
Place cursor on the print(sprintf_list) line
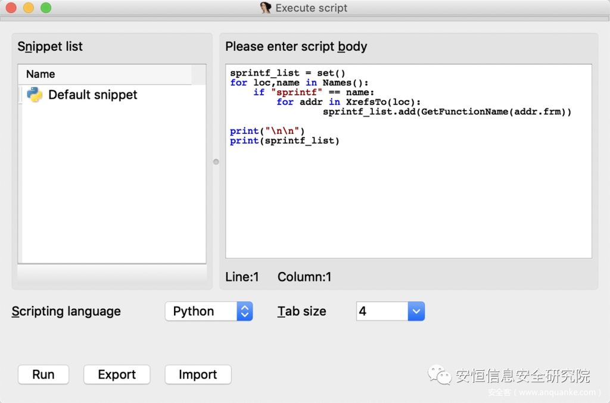point(284,140)
